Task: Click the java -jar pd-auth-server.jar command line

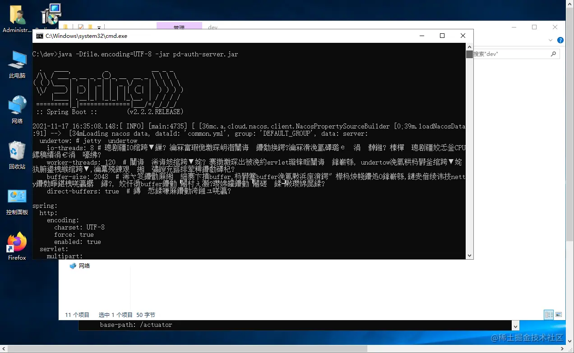Action: coord(135,54)
